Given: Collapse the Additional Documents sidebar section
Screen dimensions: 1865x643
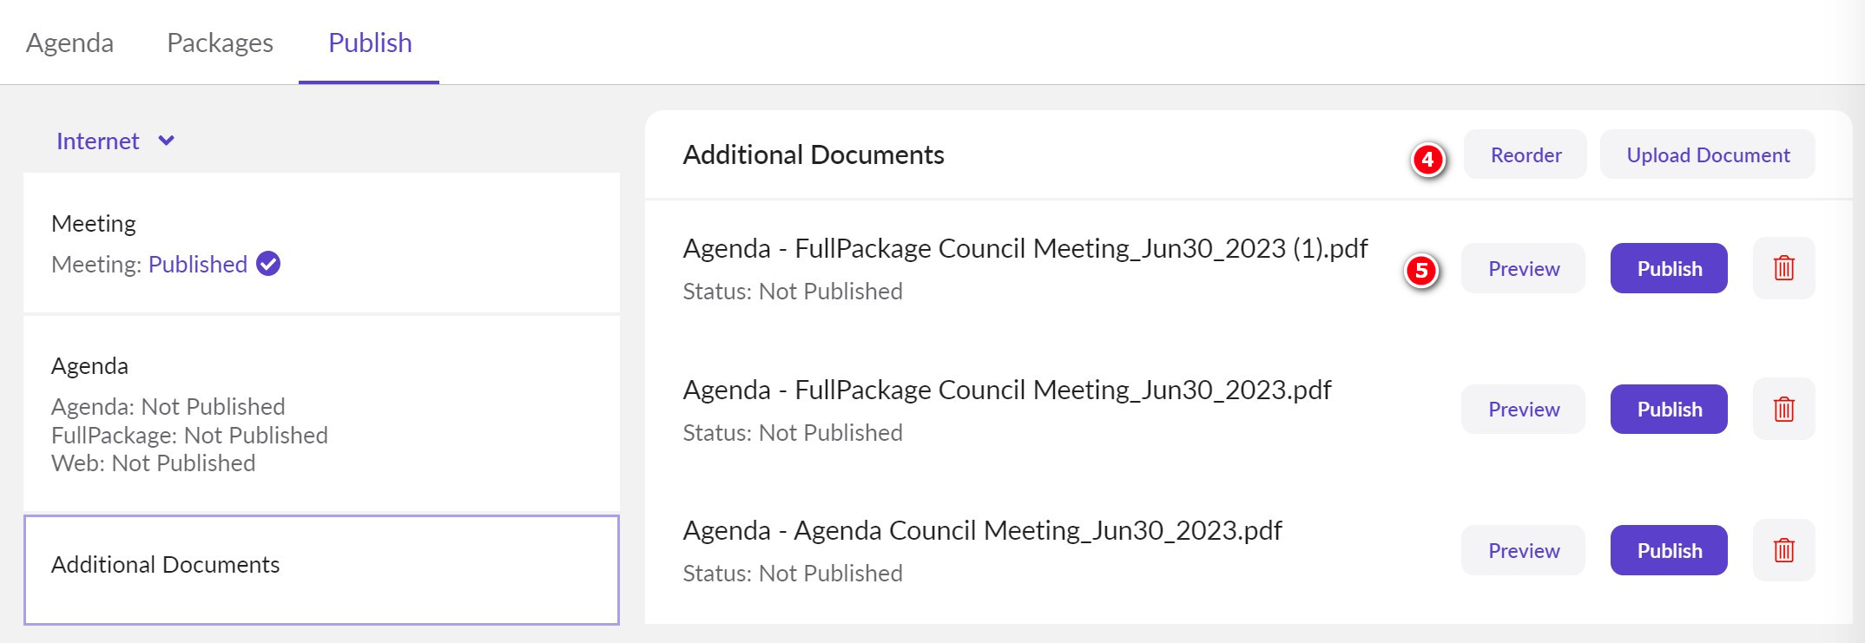Looking at the screenshot, I should point(166,564).
